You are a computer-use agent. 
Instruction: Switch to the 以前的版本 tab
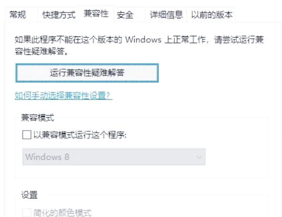[211, 15]
